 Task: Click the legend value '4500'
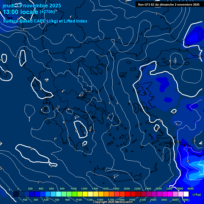[190, 189]
